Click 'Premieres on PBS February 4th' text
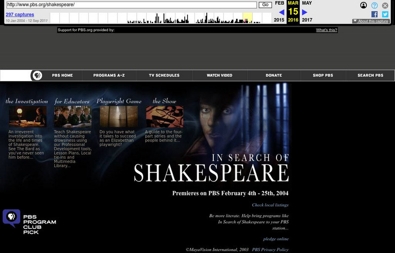This screenshot has width=395, height=253. point(230,193)
